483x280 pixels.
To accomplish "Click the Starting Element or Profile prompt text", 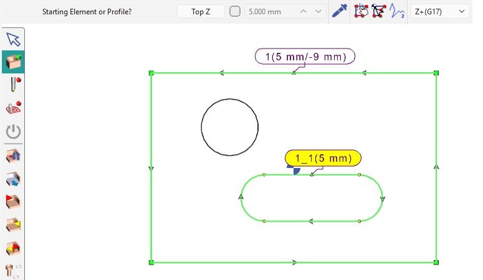I will (87, 12).
